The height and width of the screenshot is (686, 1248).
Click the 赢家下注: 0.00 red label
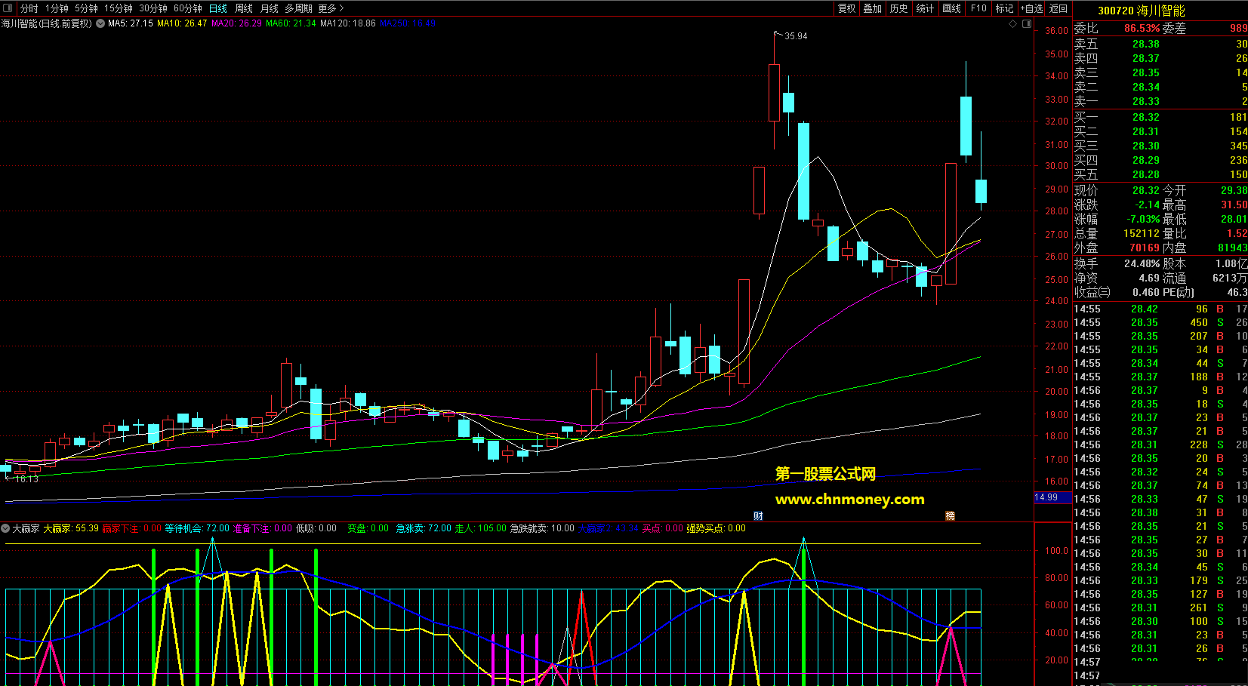[132, 528]
